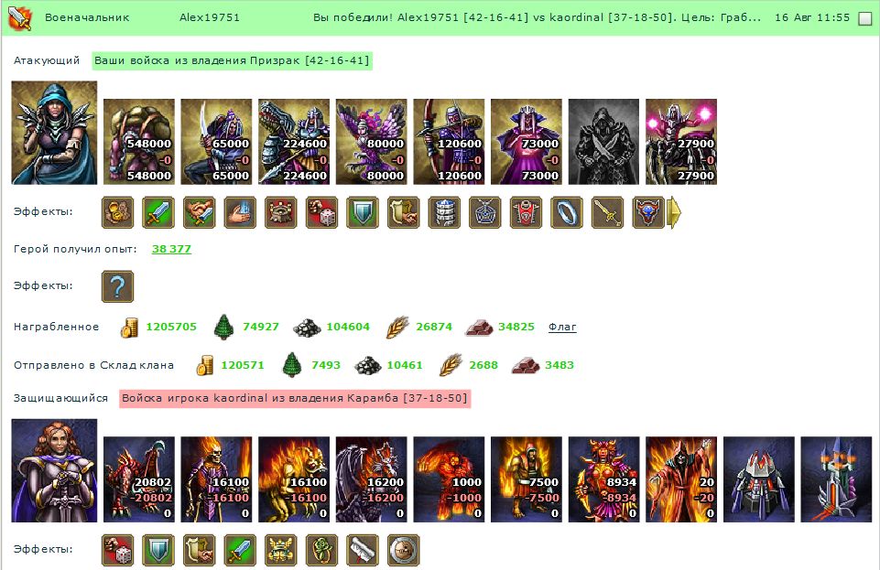Viewport: 880px width, 570px height.
Task: Tick the checkbox beside 16 Авг 11:55
Action: click(x=865, y=18)
